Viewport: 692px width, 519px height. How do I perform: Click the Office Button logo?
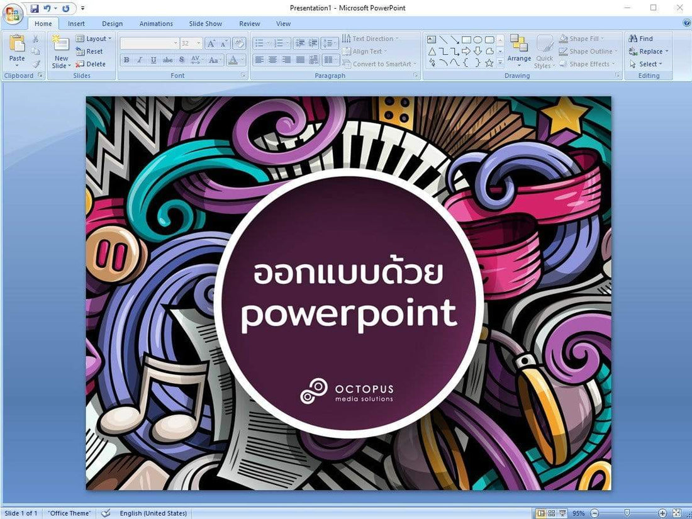coord(13,14)
